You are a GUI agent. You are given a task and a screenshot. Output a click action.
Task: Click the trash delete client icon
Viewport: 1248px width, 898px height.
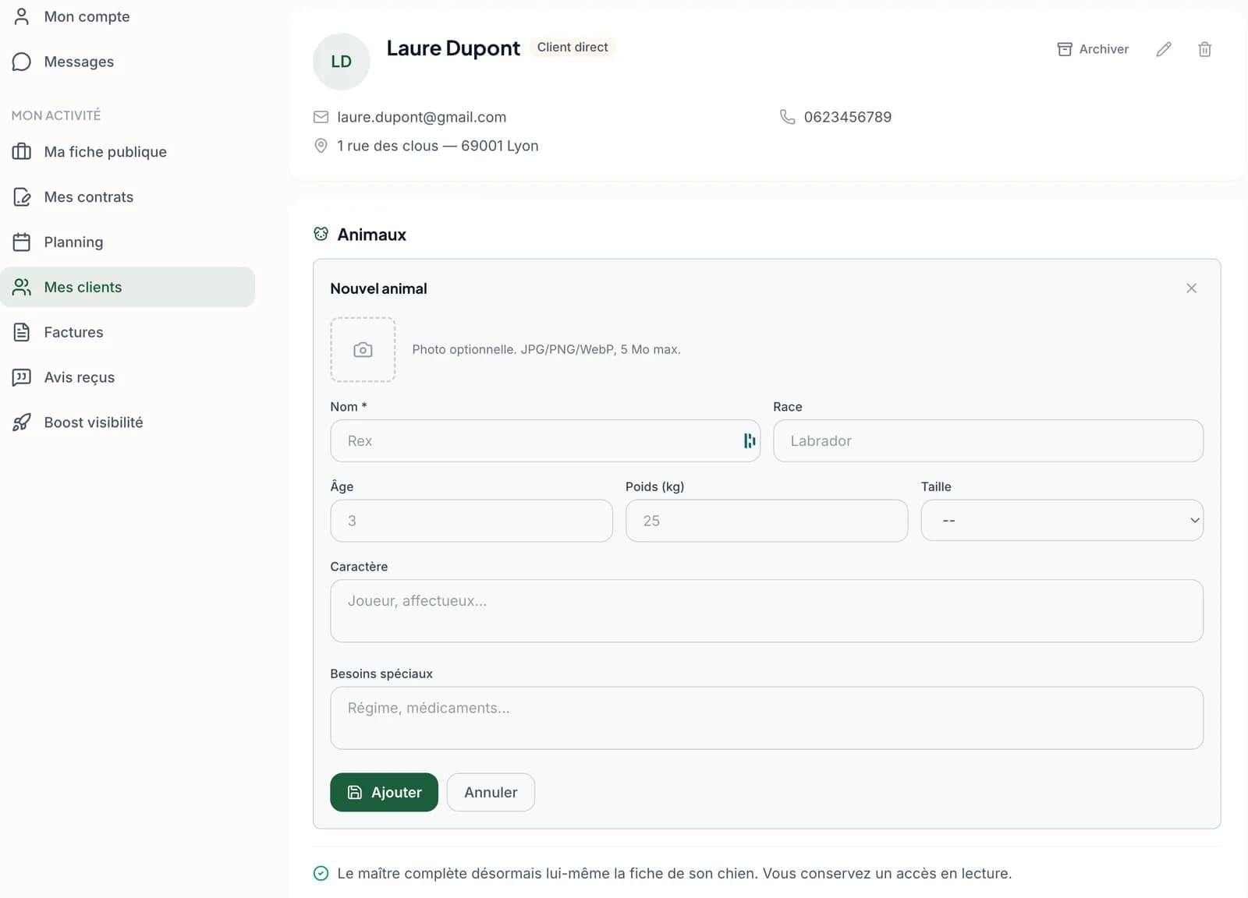(1204, 49)
